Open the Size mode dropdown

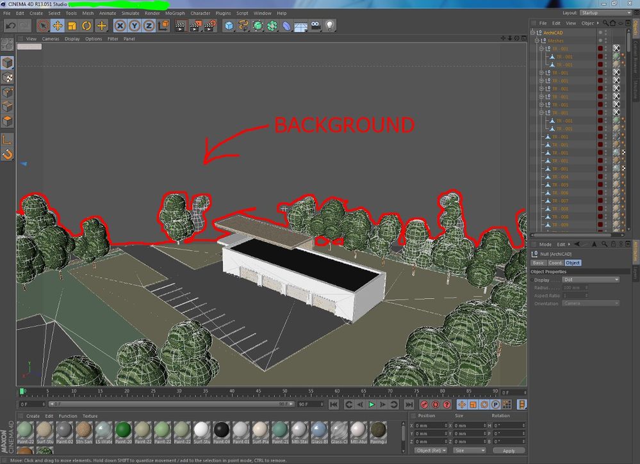pos(470,451)
